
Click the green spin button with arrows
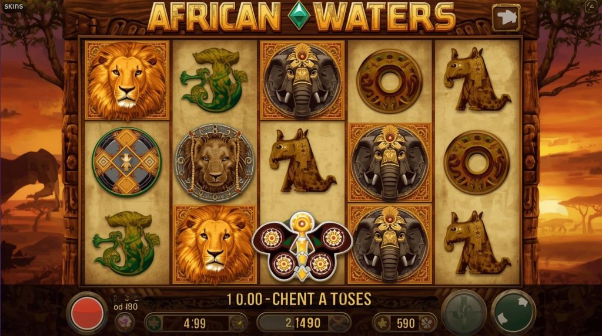click(513, 311)
